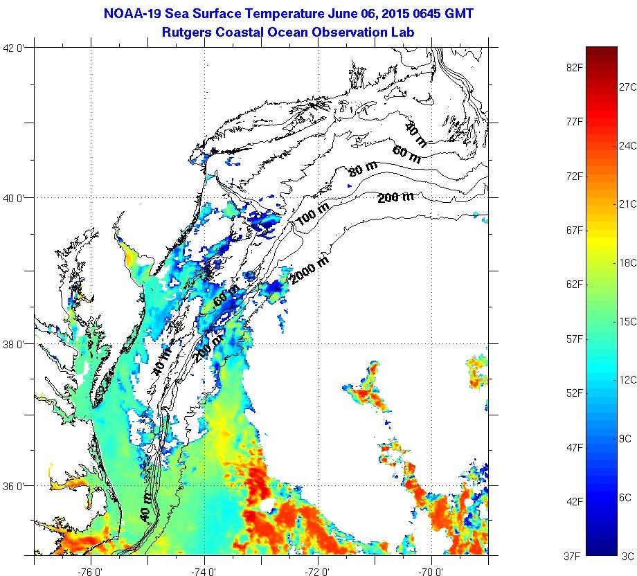Click the 77F colorbar tick label
Viewport: 637px width, 576px height.
tap(575, 122)
